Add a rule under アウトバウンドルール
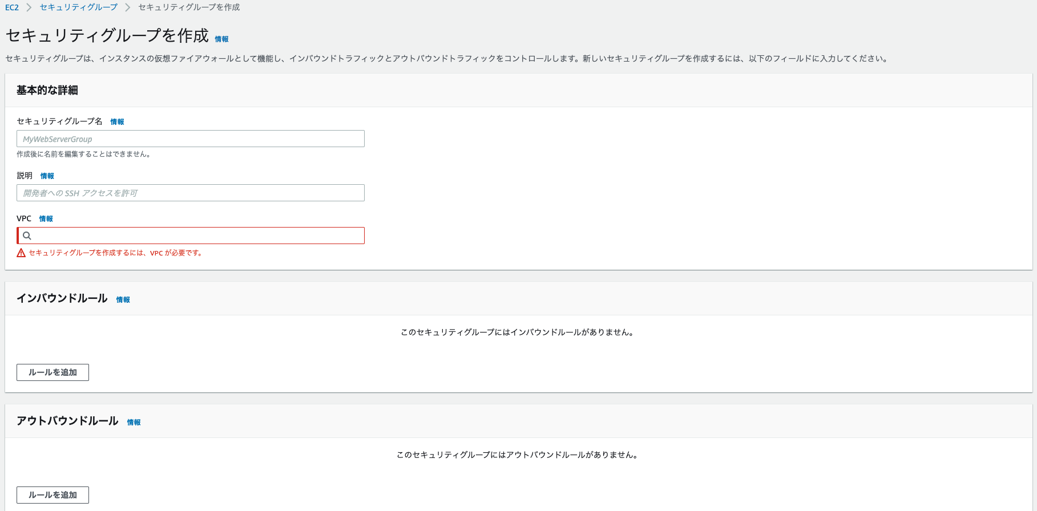 (53, 495)
